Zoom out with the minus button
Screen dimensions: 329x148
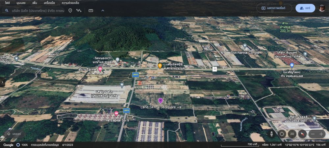[313, 134]
